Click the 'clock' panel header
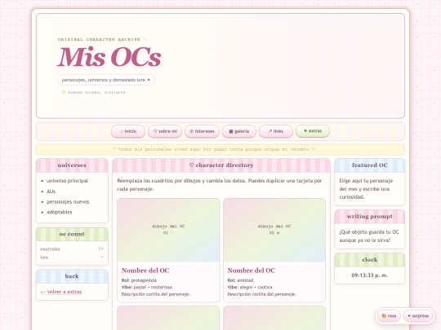This screenshot has height=330, width=441. 370,260
